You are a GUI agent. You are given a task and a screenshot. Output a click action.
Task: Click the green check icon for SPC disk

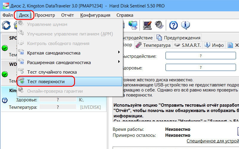tap(5, 48)
